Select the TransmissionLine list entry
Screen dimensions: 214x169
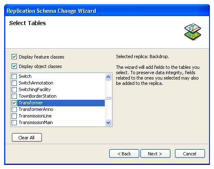point(35,116)
